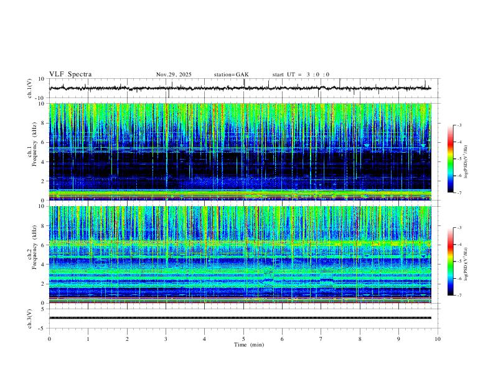493x380 pixels.
Task: Click the ch.1 PSD color bar
Action: (450, 159)
